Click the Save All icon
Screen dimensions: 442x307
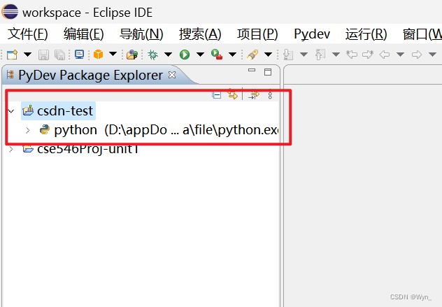pos(59,55)
